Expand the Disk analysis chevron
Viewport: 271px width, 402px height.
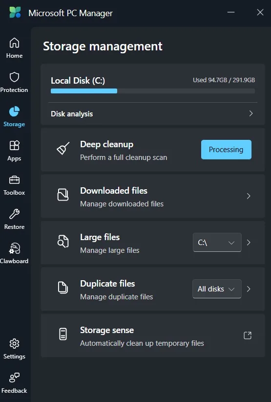click(x=251, y=113)
